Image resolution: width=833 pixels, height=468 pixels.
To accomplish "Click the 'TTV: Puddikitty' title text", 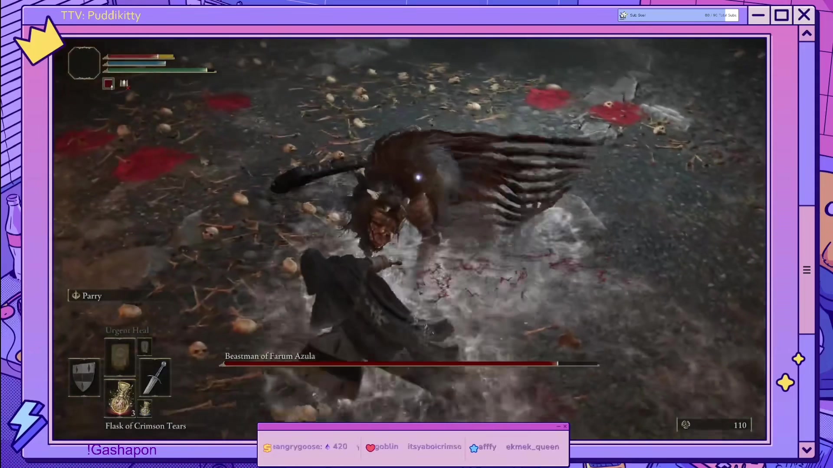I will pyautogui.click(x=101, y=16).
